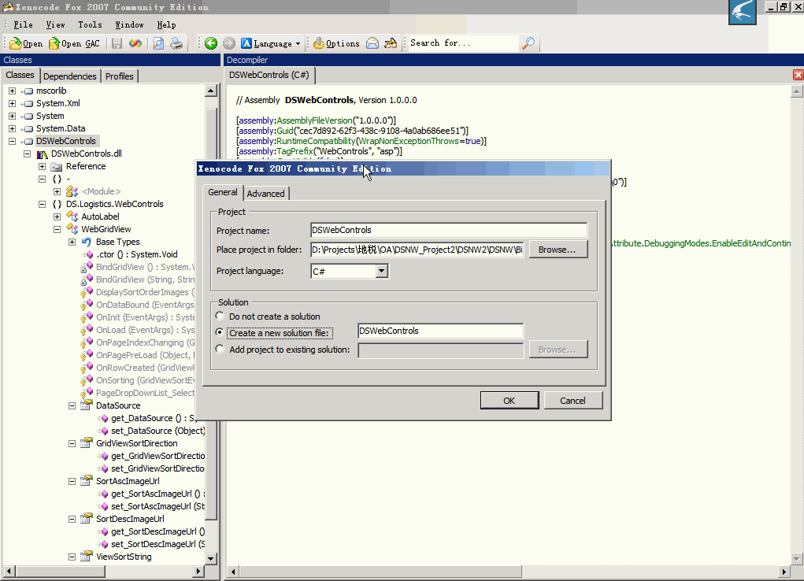This screenshot has height=581, width=804.
Task: Click the new solution file name field
Action: pyautogui.click(x=440, y=331)
